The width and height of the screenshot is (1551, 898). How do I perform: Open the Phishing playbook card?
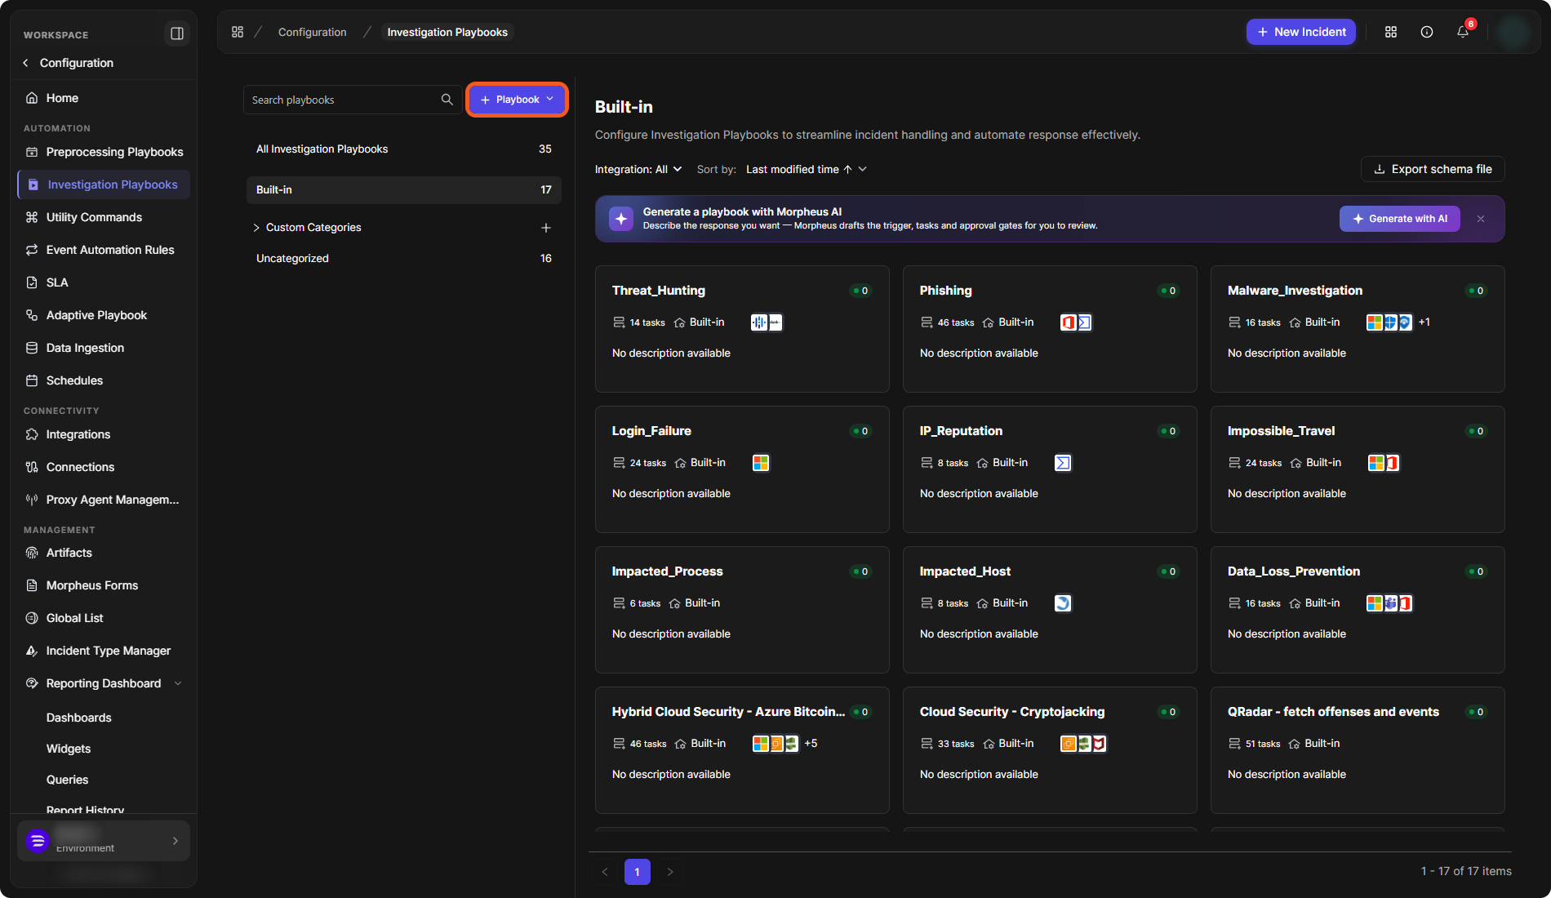coord(1050,329)
